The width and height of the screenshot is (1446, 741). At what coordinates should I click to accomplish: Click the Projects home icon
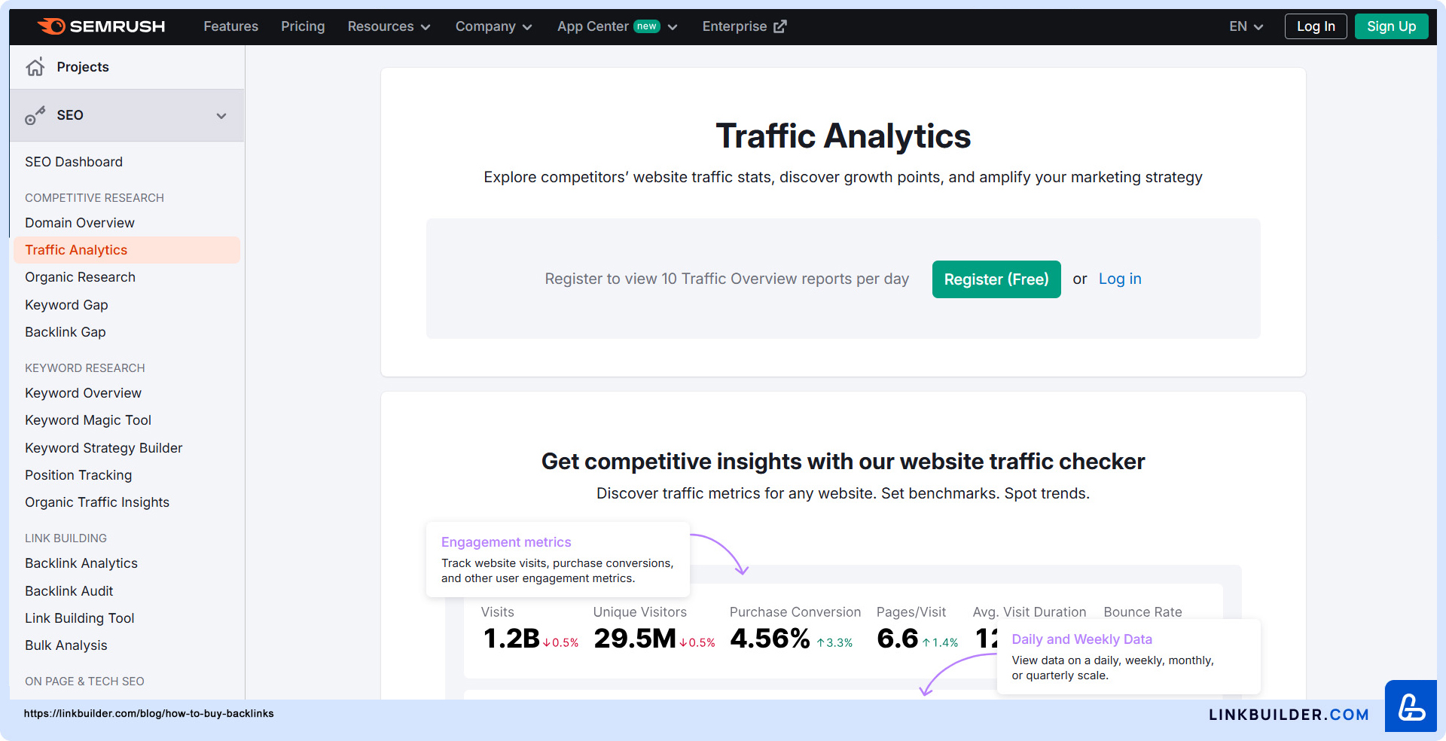[x=35, y=67]
